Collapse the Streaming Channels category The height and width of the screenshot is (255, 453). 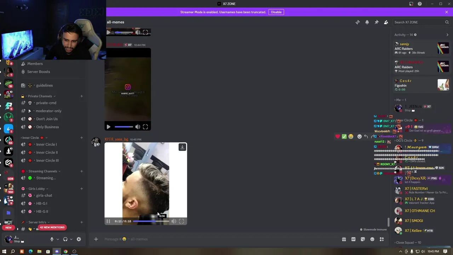[42, 171]
